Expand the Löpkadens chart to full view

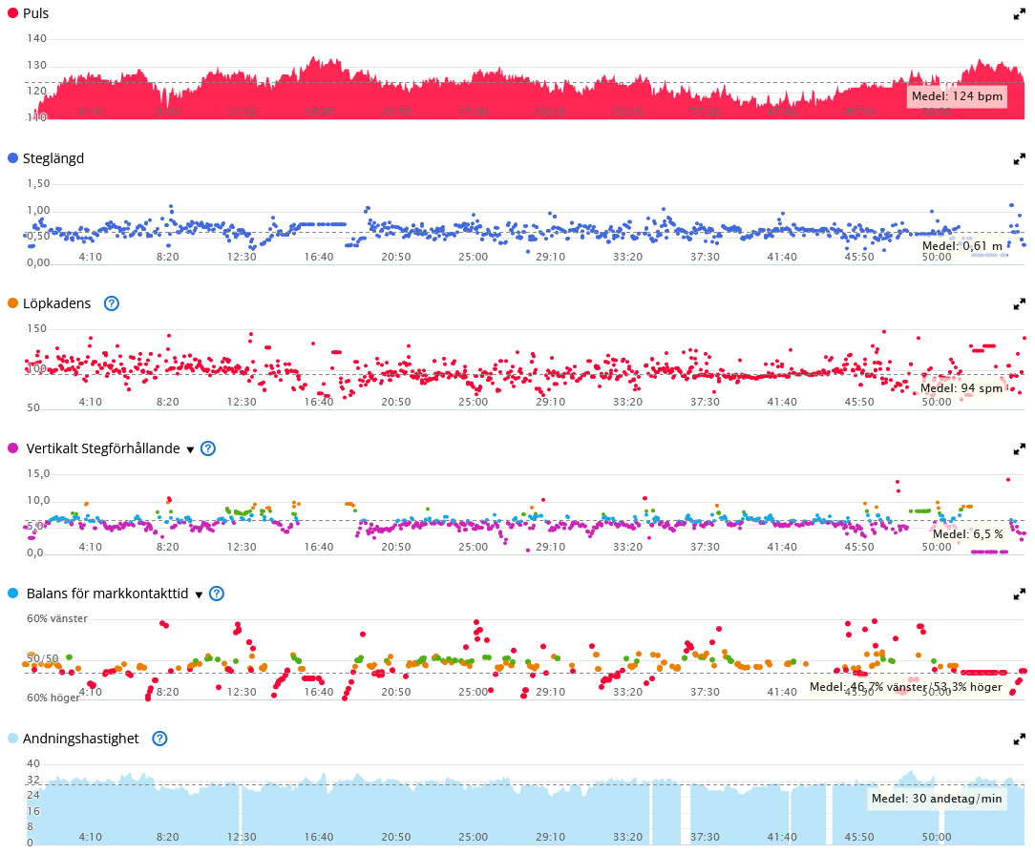(1019, 304)
